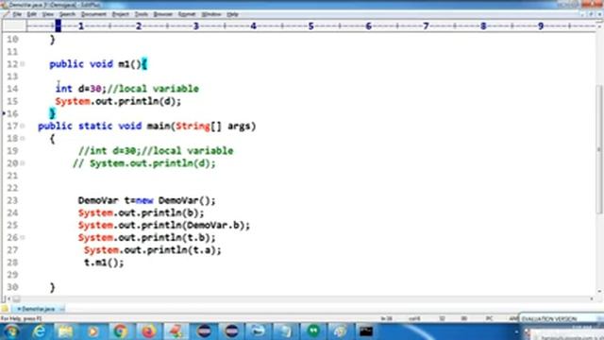Collapse the fold marker at line 26
This screenshot has width=604, height=340.
point(23,238)
